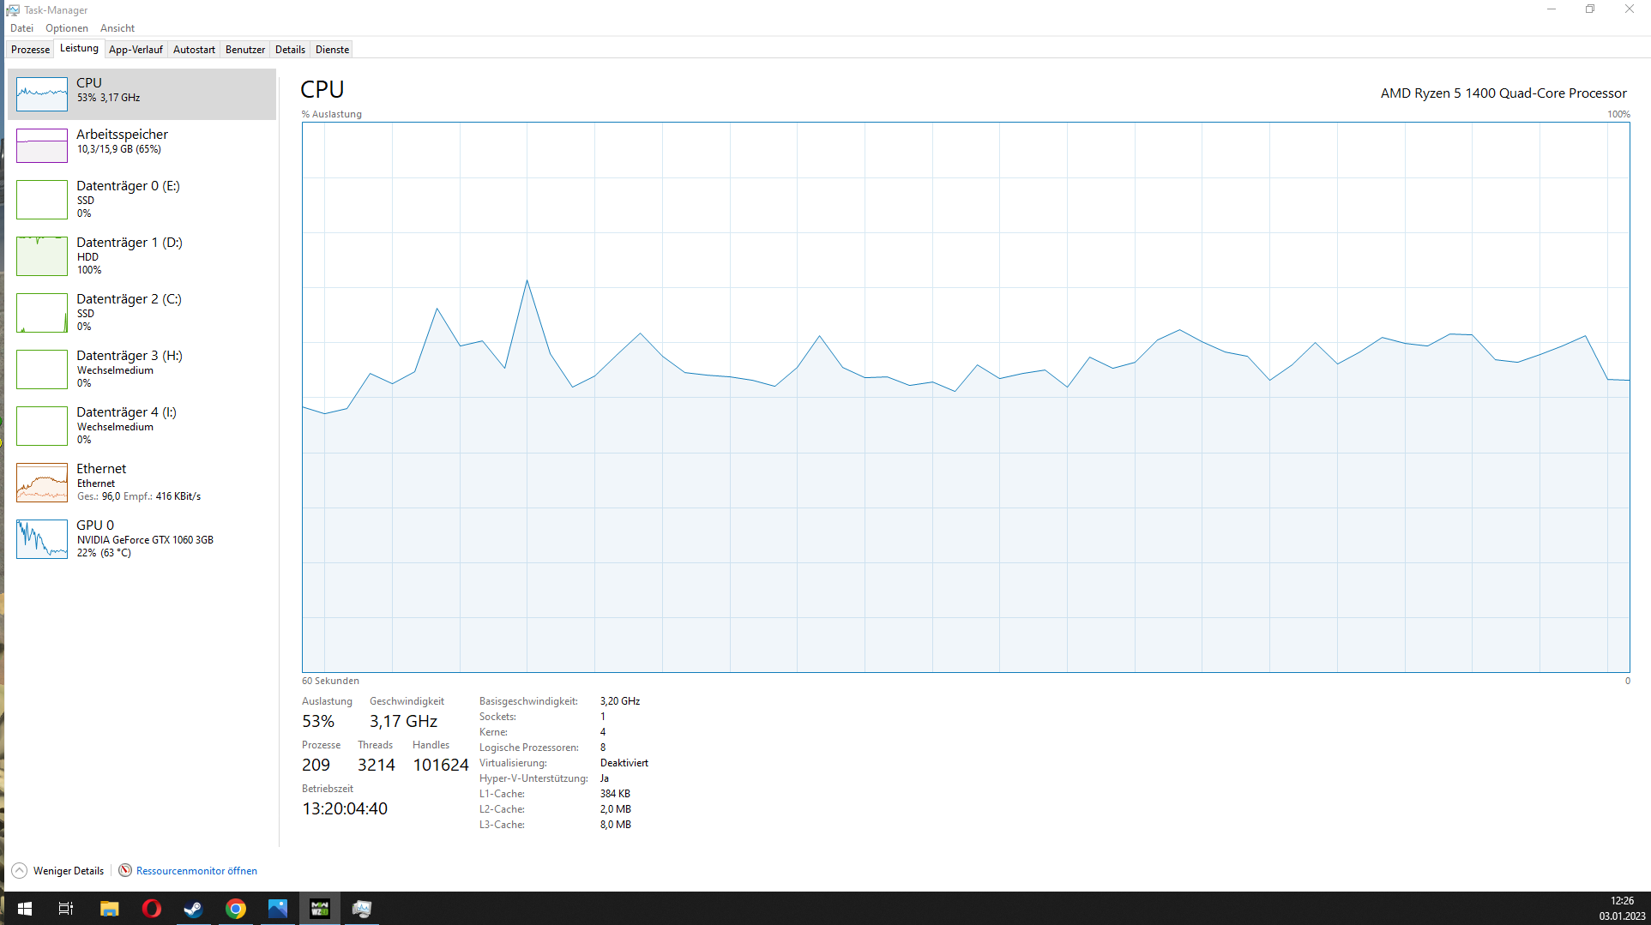Click the Handles count 101624

pyautogui.click(x=441, y=766)
